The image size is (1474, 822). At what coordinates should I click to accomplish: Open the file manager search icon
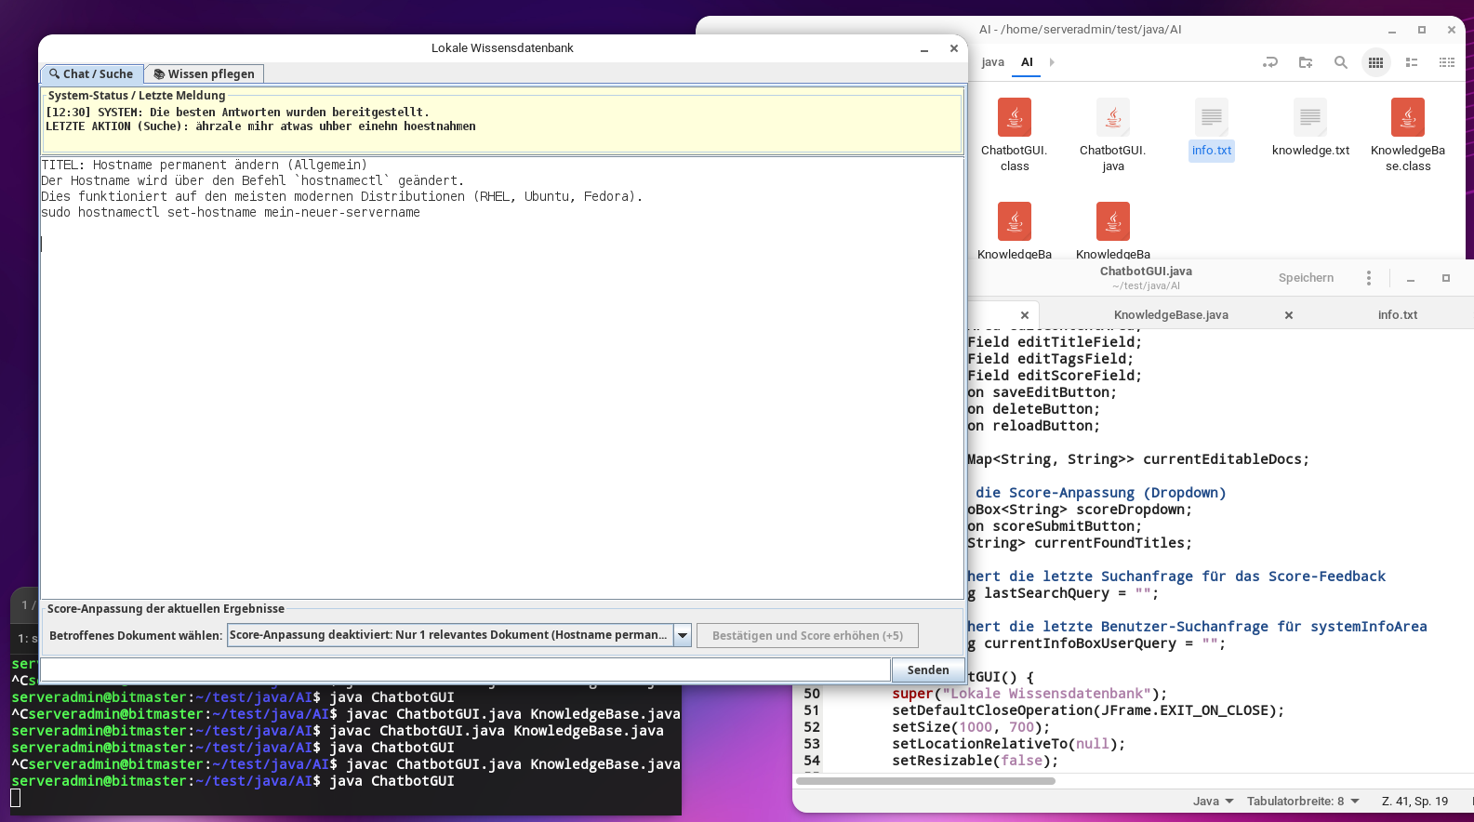[x=1340, y=62]
